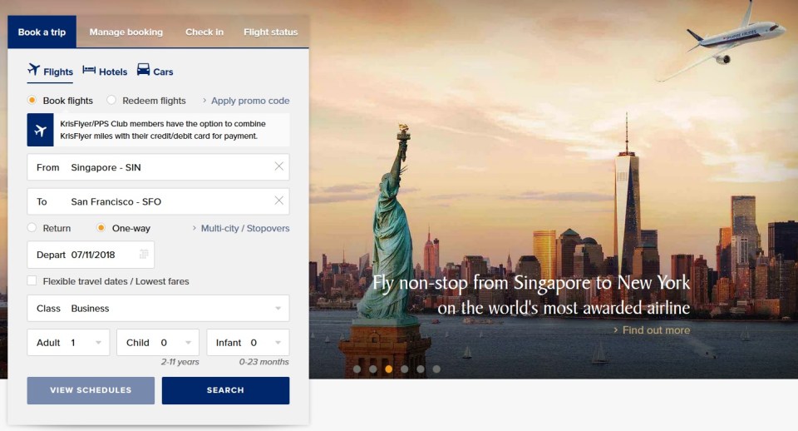Select the Flights airplane icon
Screen dimensions: 798x431
point(33,69)
